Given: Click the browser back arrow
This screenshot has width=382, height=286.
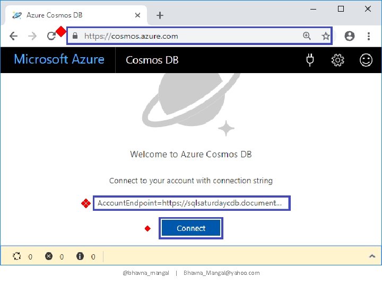Looking at the screenshot, I should [x=13, y=36].
